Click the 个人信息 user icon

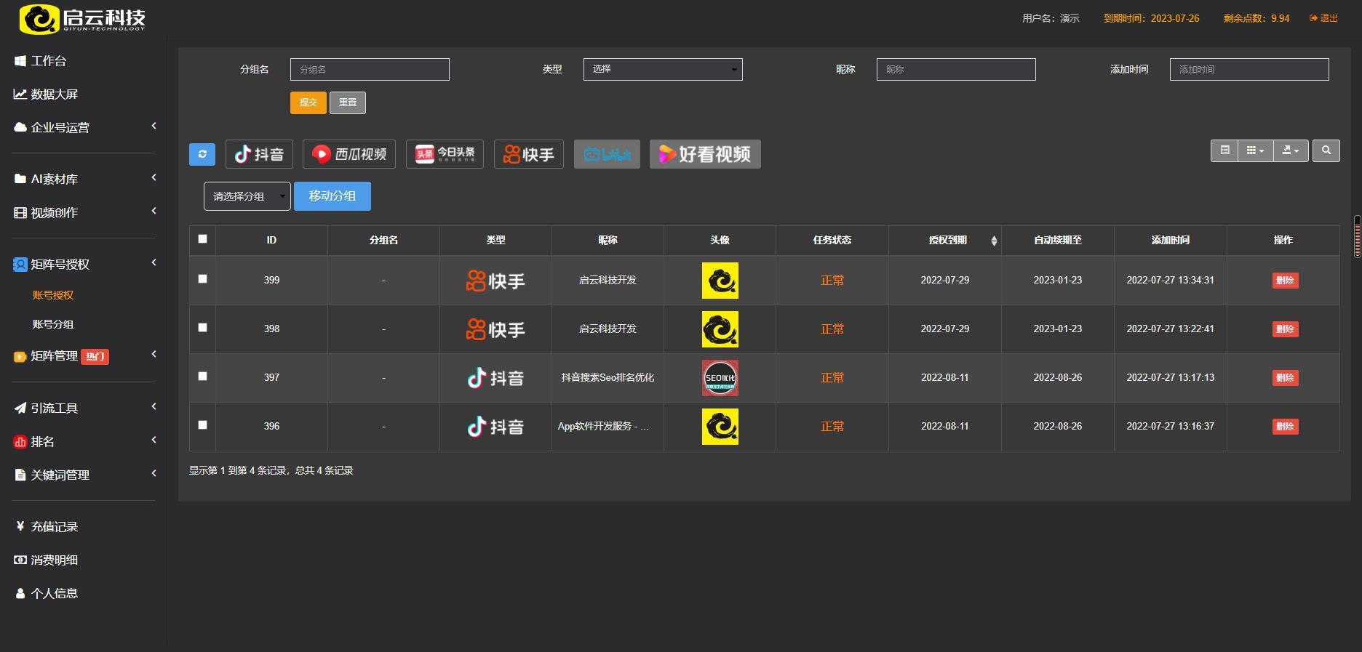[20, 593]
